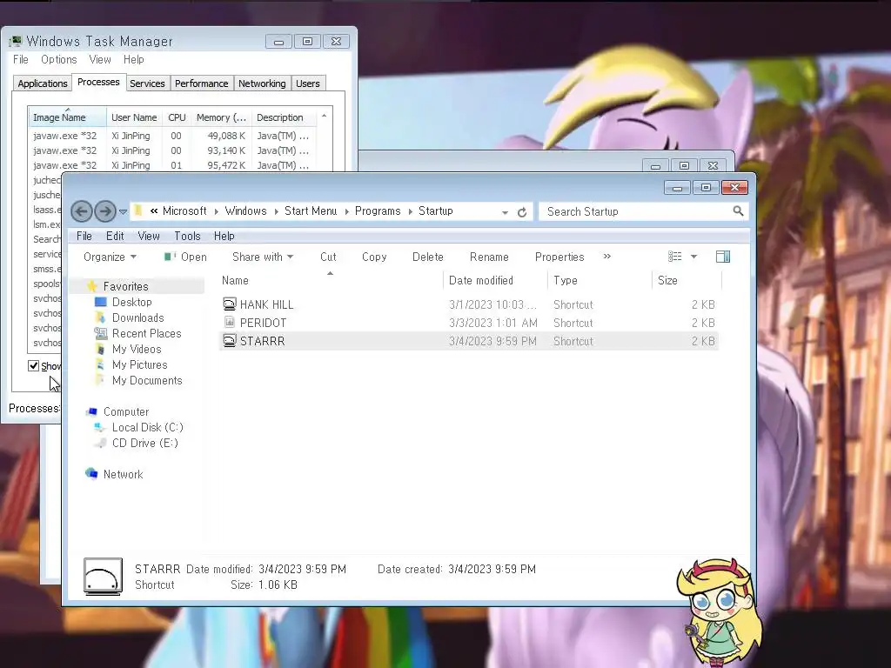891x668 pixels.
Task: Open Explorer's Tools menu
Action: pyautogui.click(x=187, y=236)
